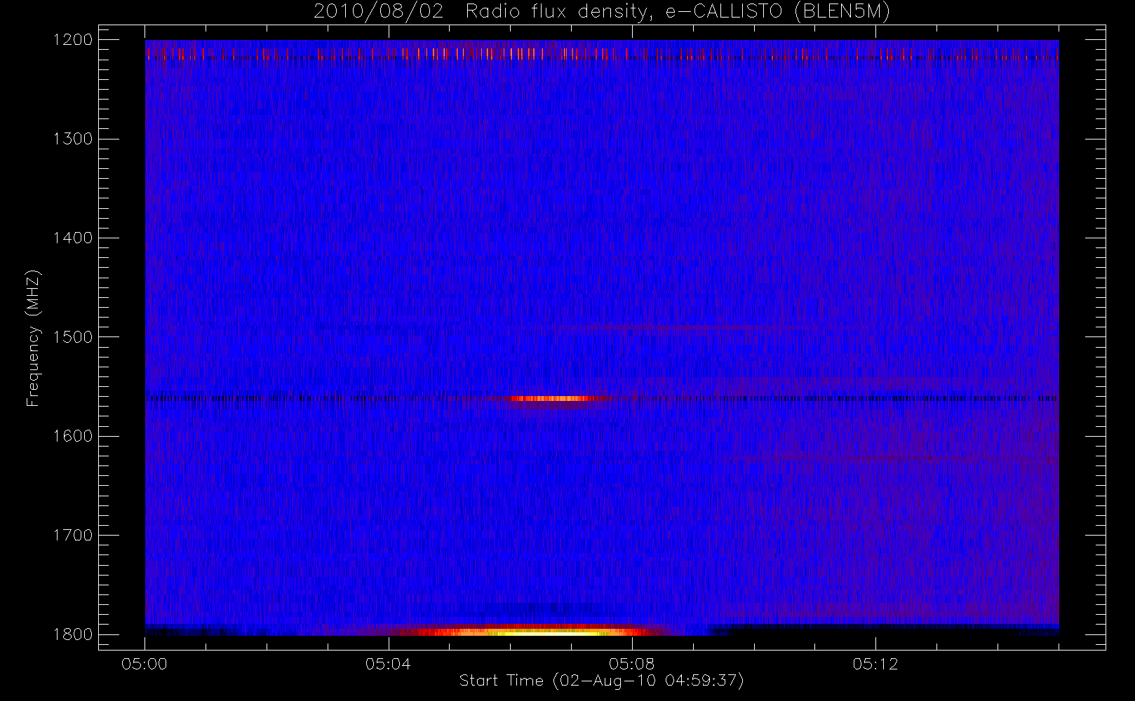Click the 1800 frequency tick label

coord(73,634)
